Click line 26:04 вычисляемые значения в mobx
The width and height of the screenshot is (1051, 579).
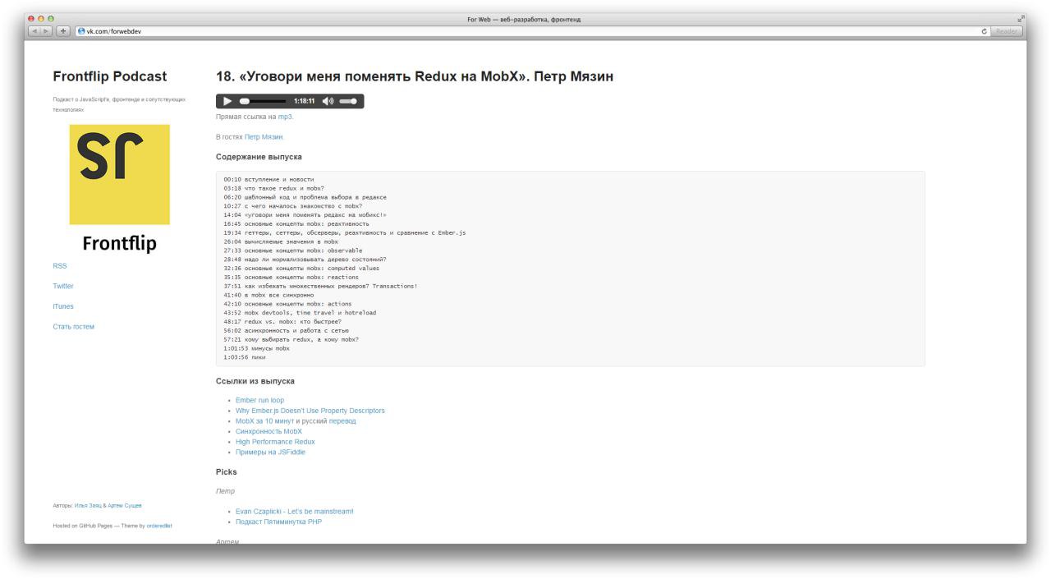click(281, 242)
